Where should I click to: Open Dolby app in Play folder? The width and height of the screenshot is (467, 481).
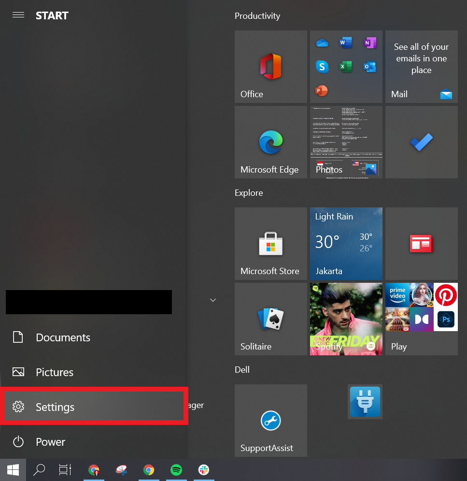click(x=421, y=319)
